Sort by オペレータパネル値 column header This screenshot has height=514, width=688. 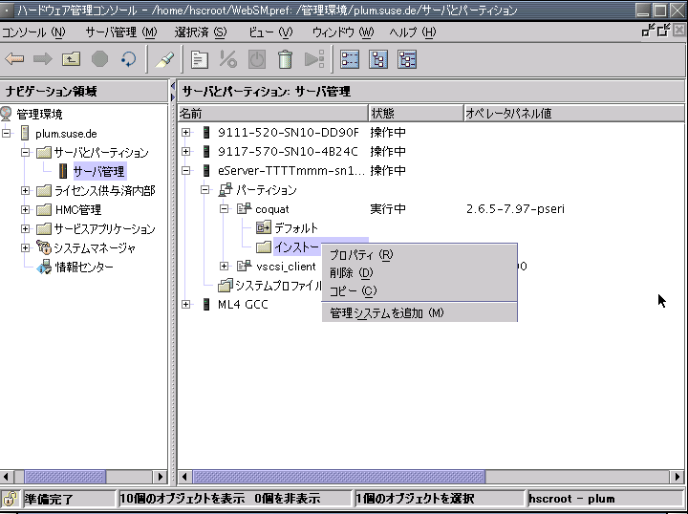[x=574, y=114]
